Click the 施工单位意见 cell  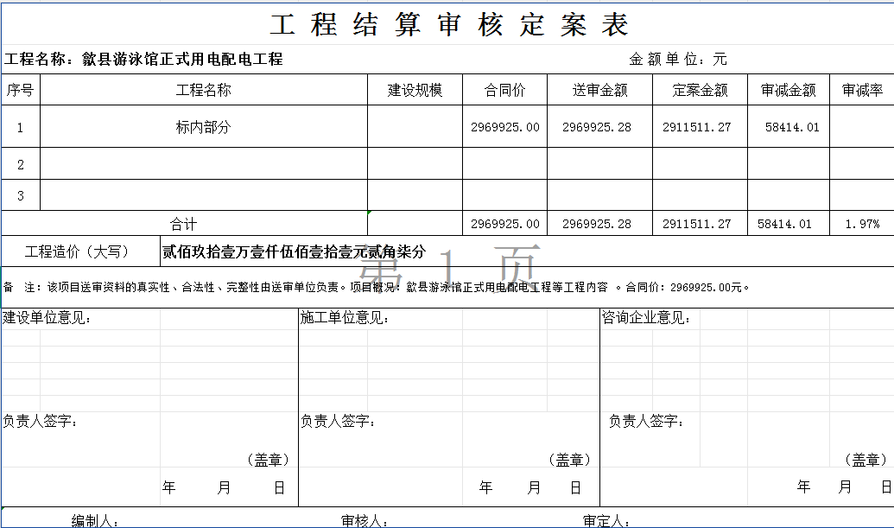[x=345, y=318]
